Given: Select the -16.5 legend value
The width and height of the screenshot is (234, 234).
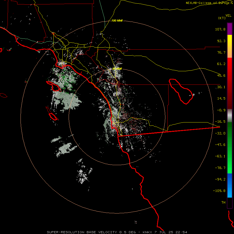Looking at the screenshot, I should (220, 122).
